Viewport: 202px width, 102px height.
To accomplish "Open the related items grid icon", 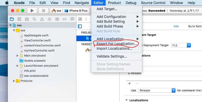I will point(80,19).
